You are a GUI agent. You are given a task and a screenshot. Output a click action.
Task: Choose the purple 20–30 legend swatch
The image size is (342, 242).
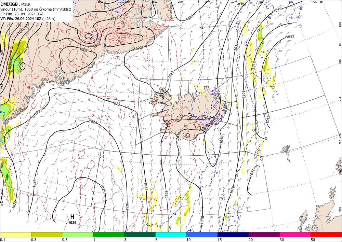pos(264,234)
